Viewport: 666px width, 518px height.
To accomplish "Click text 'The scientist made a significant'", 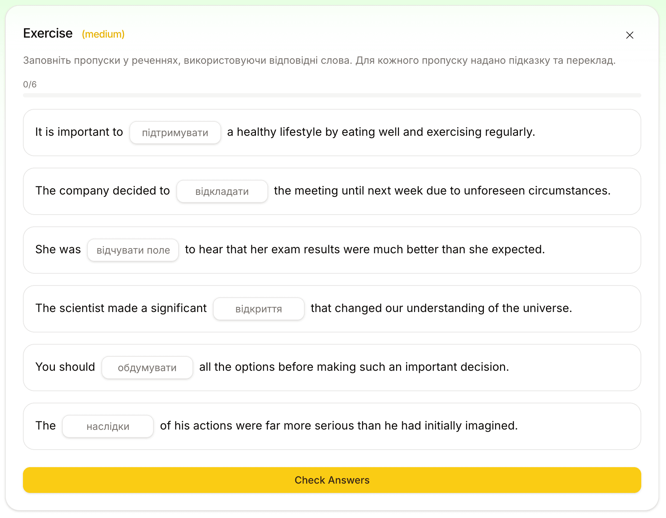I will click(121, 308).
